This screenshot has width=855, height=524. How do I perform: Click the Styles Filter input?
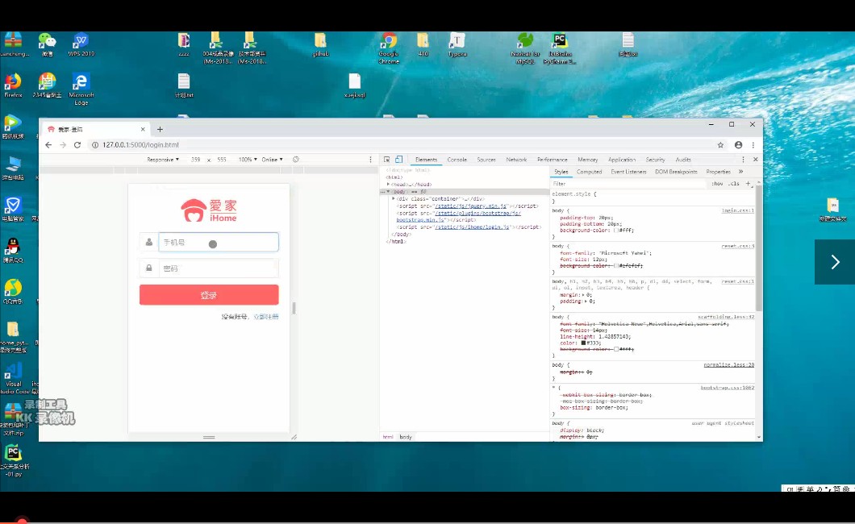click(x=628, y=184)
